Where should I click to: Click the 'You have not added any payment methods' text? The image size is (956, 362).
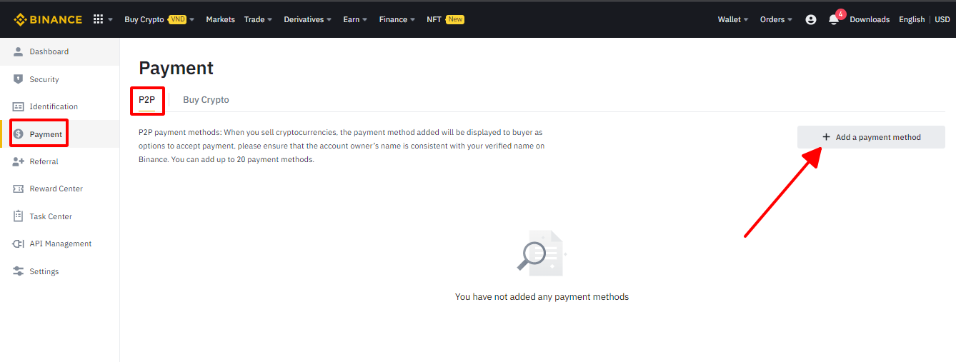[542, 296]
